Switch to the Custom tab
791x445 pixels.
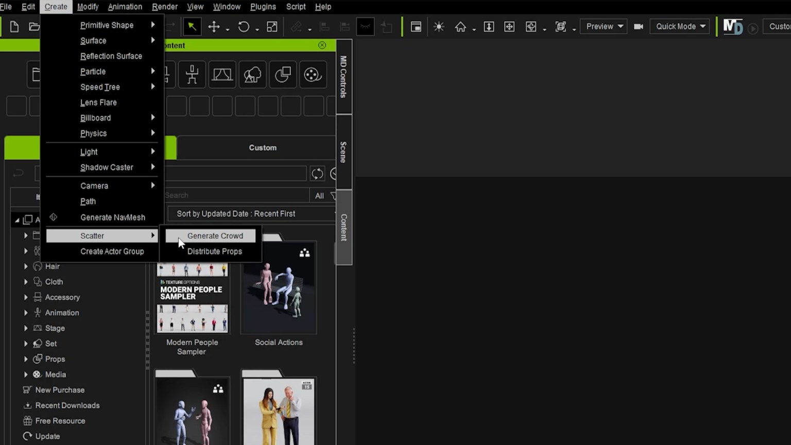click(x=263, y=148)
